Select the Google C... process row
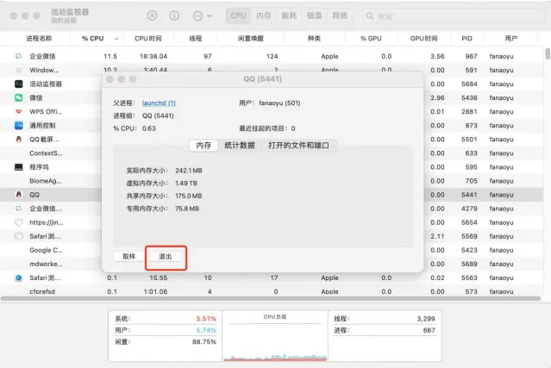Image resolution: width=551 pixels, height=368 pixels. pos(272,250)
